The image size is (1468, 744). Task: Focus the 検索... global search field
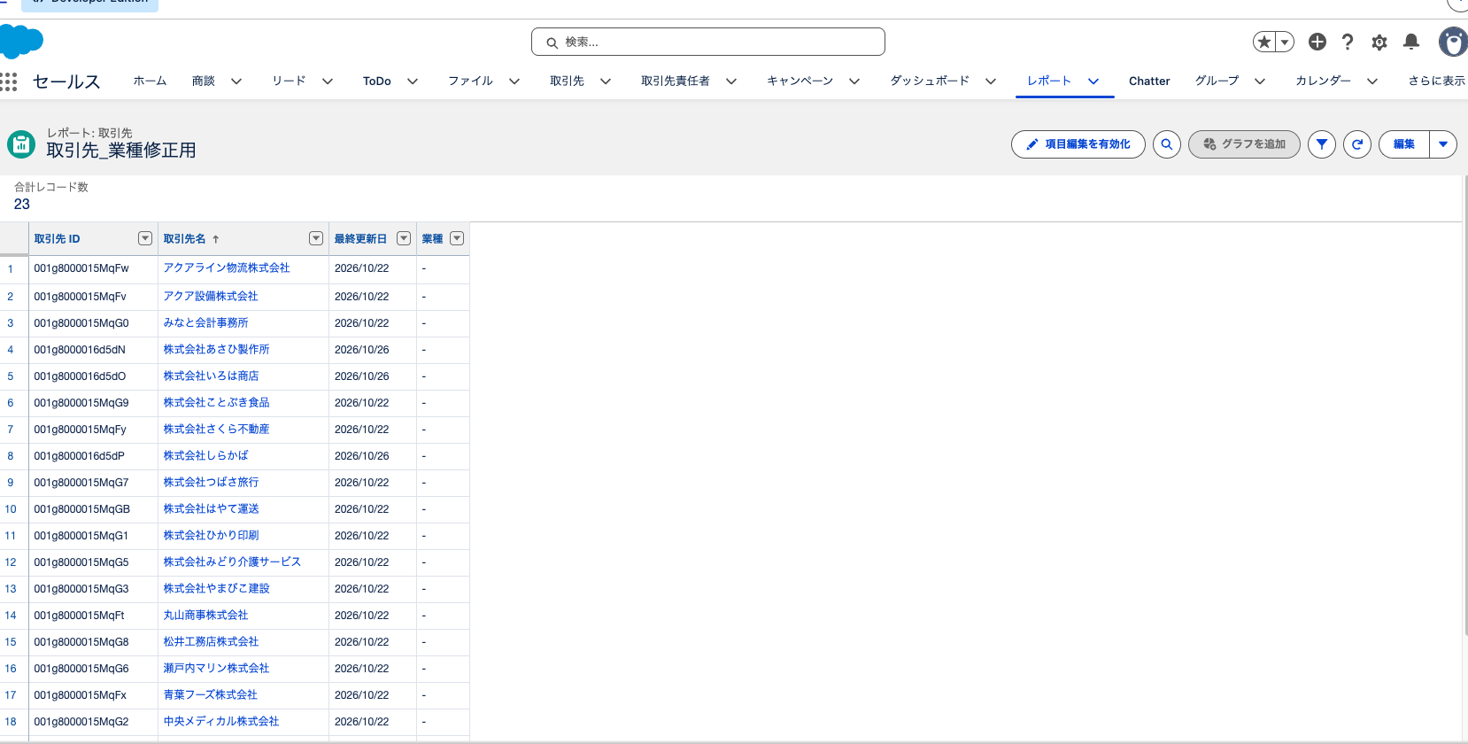pyautogui.click(x=708, y=42)
